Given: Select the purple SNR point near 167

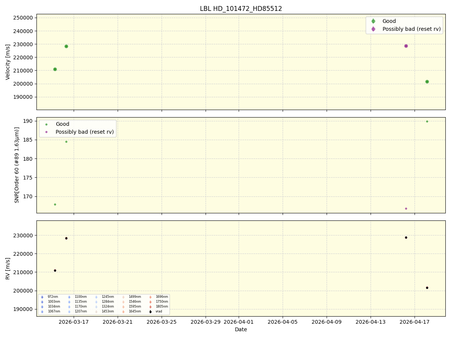Looking at the screenshot, I should (x=406, y=208).
